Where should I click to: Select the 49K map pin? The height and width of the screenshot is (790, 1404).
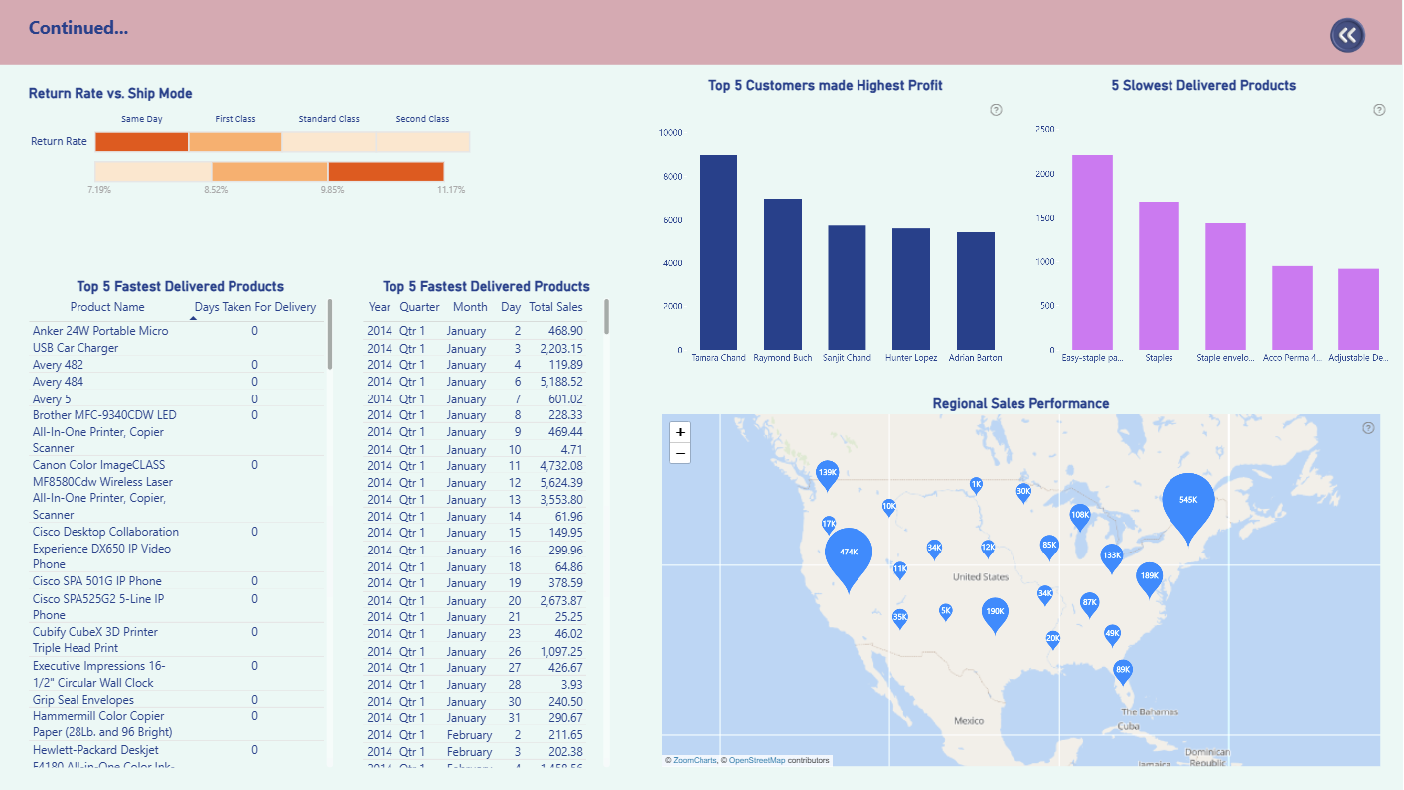[1112, 635]
